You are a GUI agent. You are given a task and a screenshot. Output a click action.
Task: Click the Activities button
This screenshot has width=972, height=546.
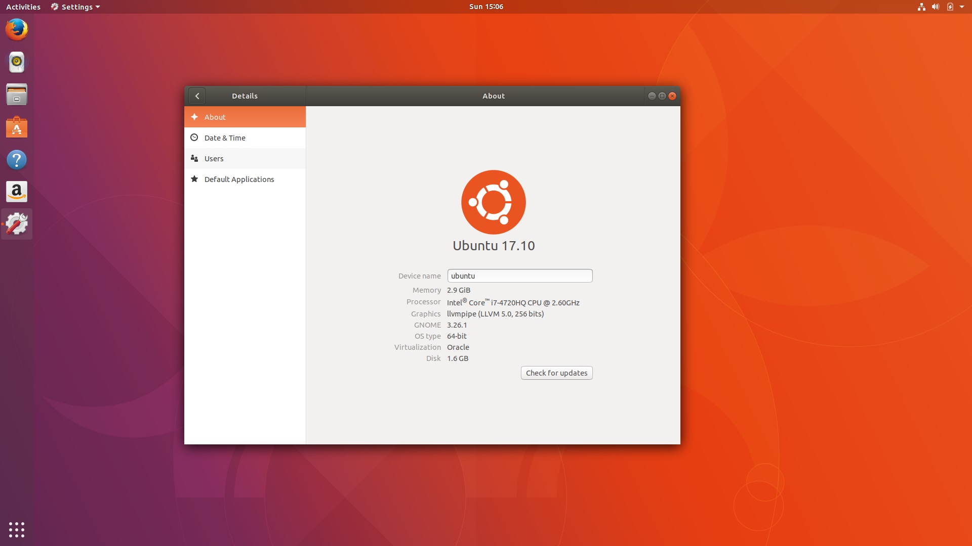[x=23, y=7]
